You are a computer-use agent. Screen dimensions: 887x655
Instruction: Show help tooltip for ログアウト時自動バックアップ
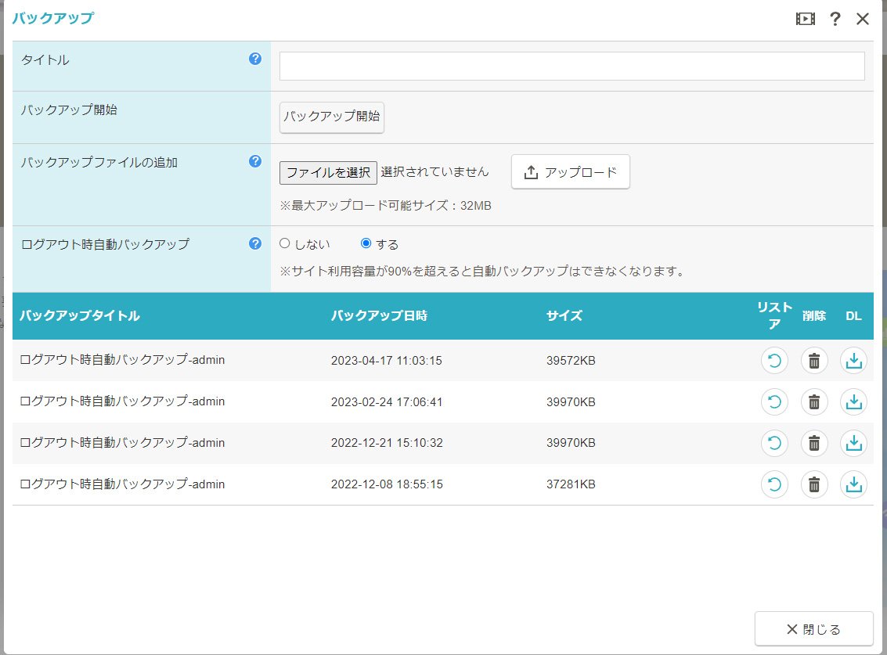[255, 243]
